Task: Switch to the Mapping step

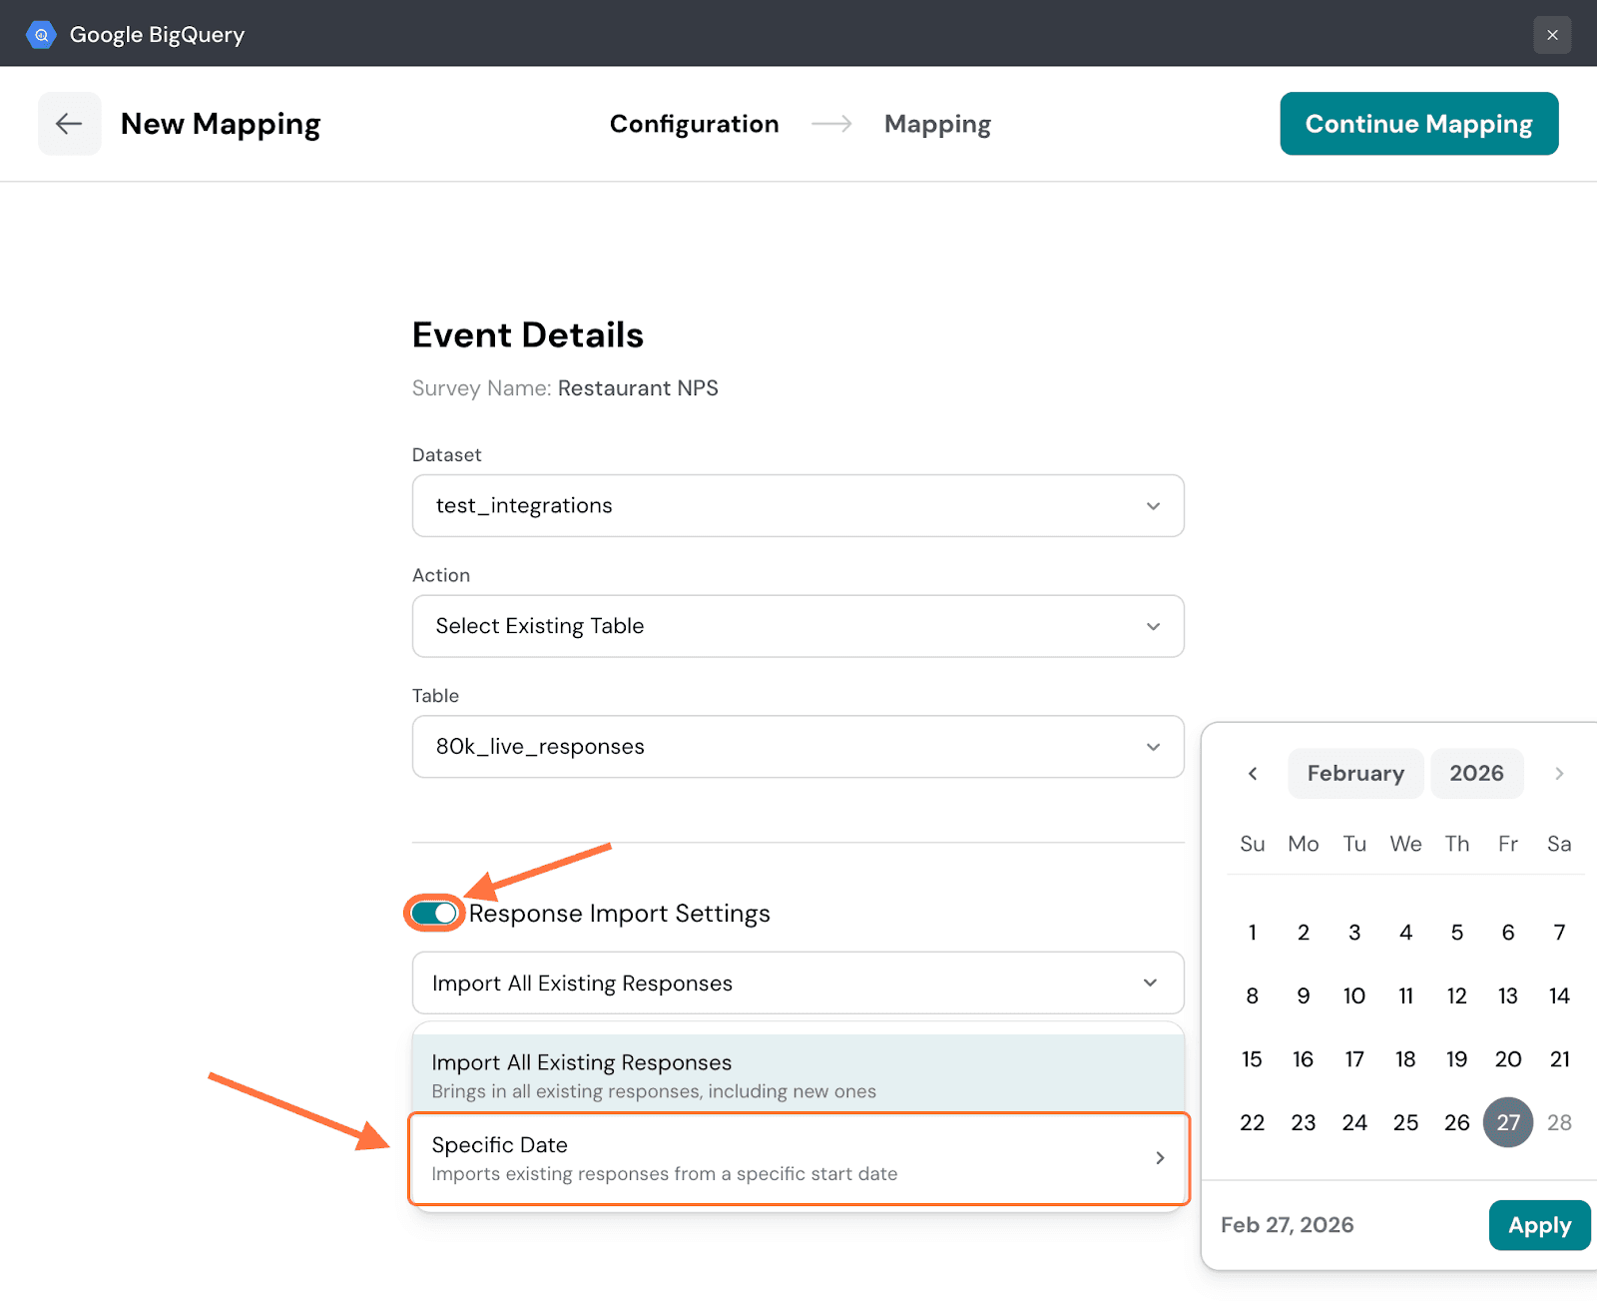Action: (937, 124)
